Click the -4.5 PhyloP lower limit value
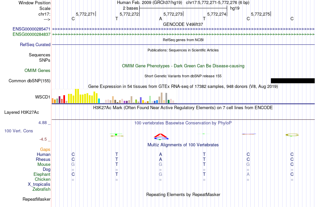 pos(43,139)
